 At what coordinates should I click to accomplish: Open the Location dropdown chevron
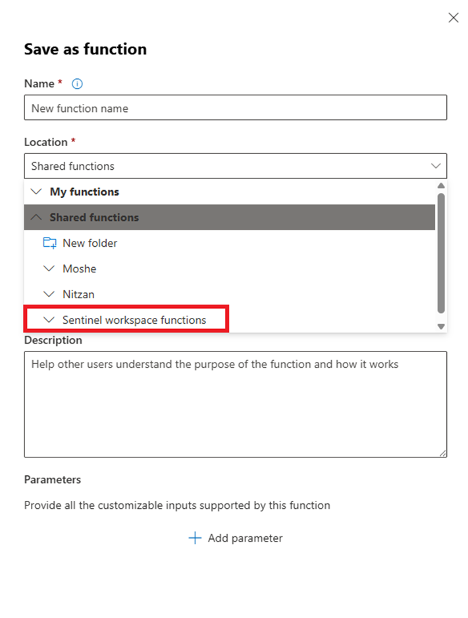[435, 166]
